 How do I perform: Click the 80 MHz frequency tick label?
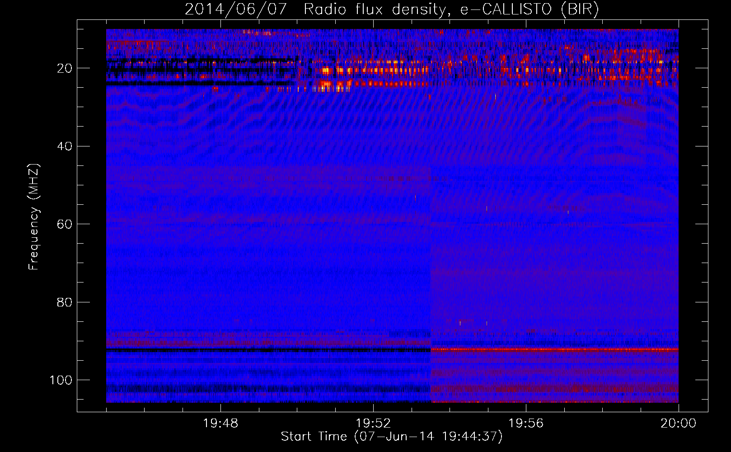[65, 302]
